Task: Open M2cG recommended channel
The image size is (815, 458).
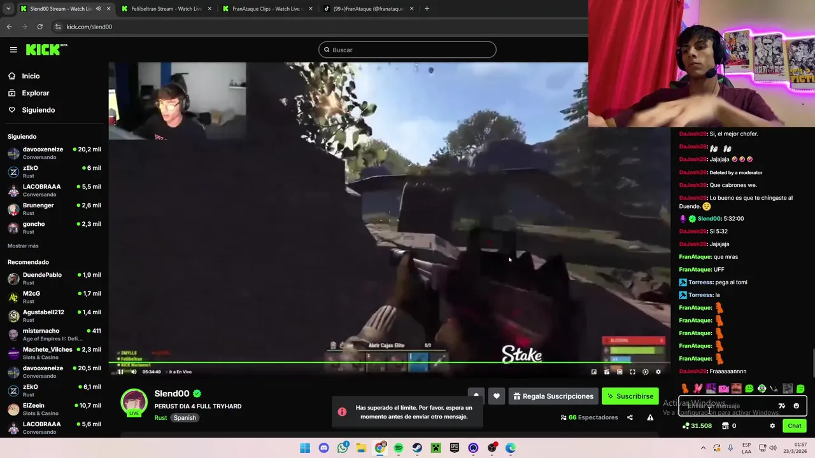Action: 54,297
